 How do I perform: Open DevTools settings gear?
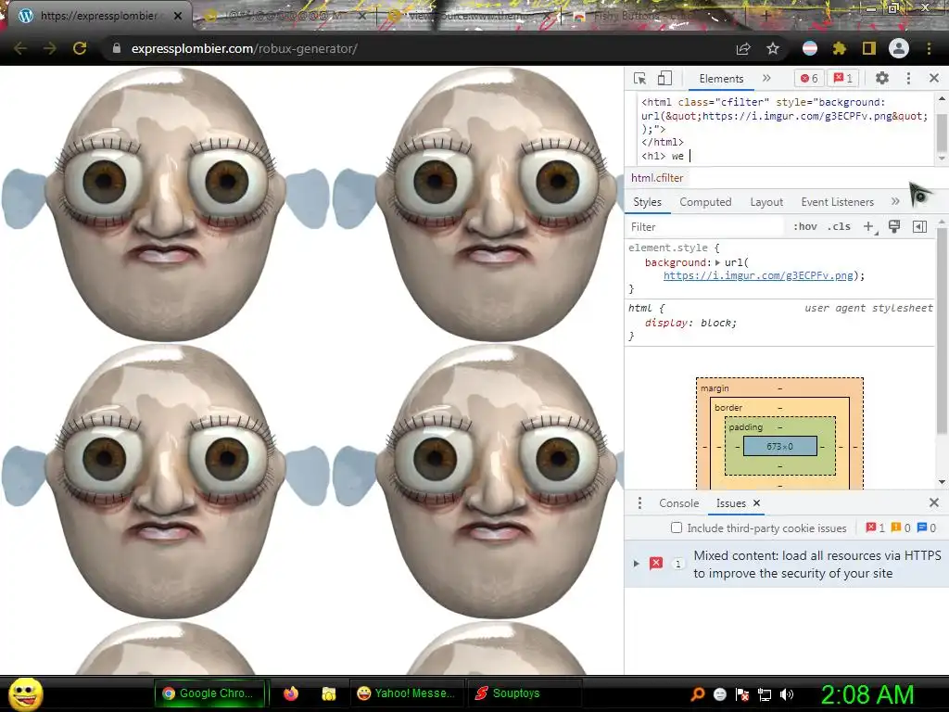882,78
